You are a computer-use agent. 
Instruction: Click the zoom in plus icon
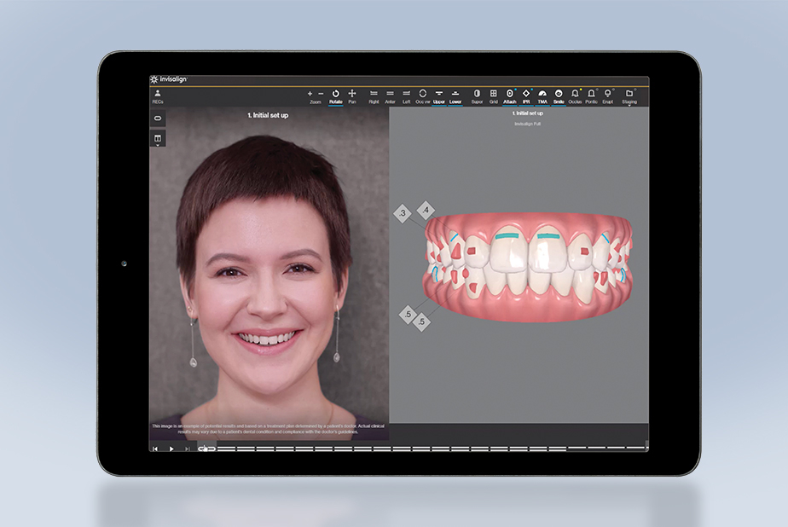[x=310, y=93]
